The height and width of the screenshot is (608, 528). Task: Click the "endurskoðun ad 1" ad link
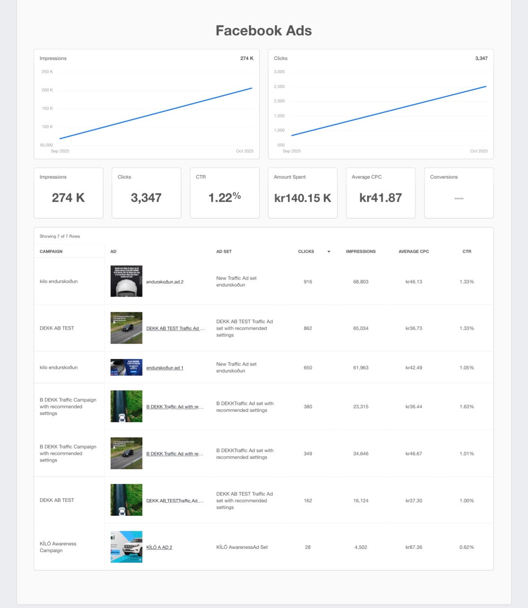tap(165, 368)
